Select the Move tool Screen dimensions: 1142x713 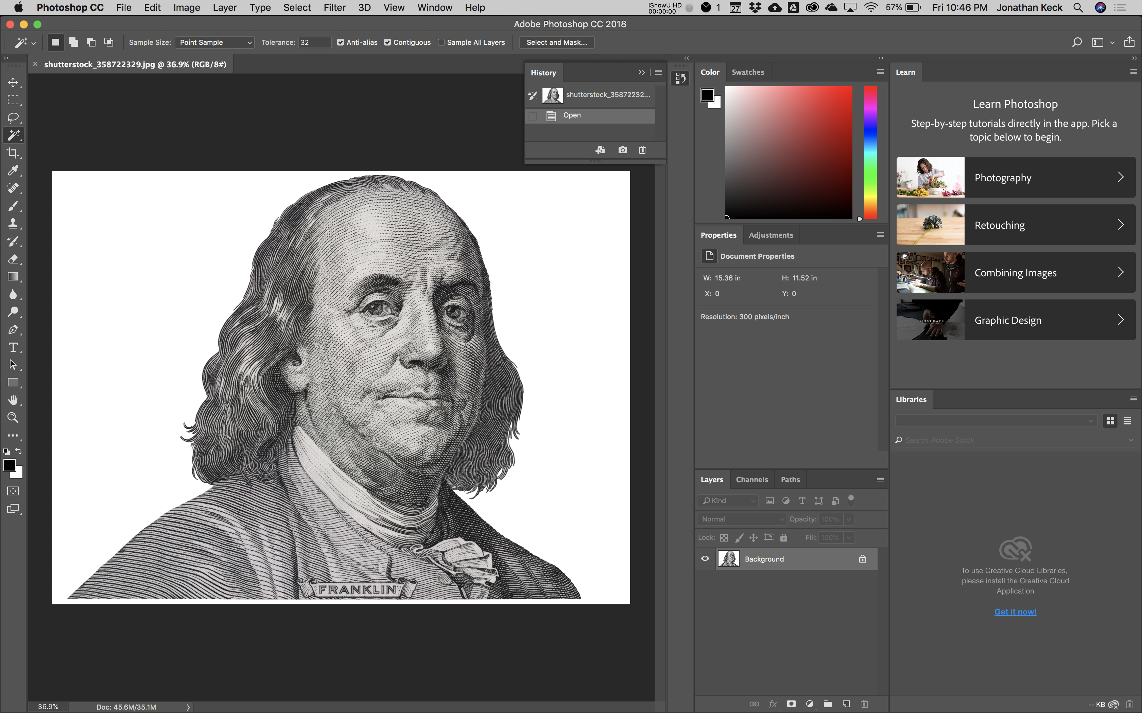coord(13,83)
